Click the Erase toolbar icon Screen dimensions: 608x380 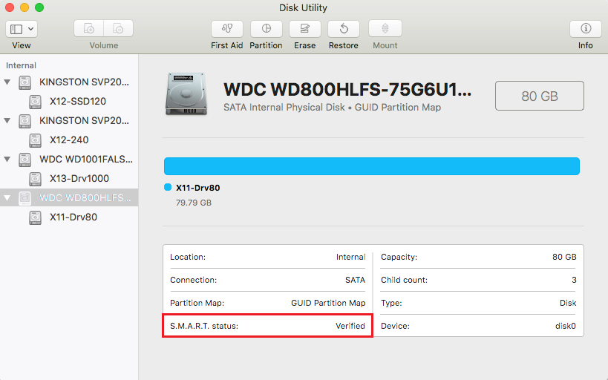point(305,29)
